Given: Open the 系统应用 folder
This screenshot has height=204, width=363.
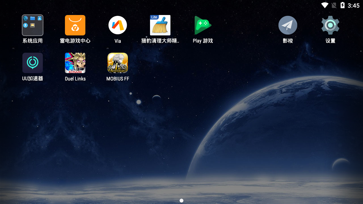Looking at the screenshot, I should pos(33,25).
